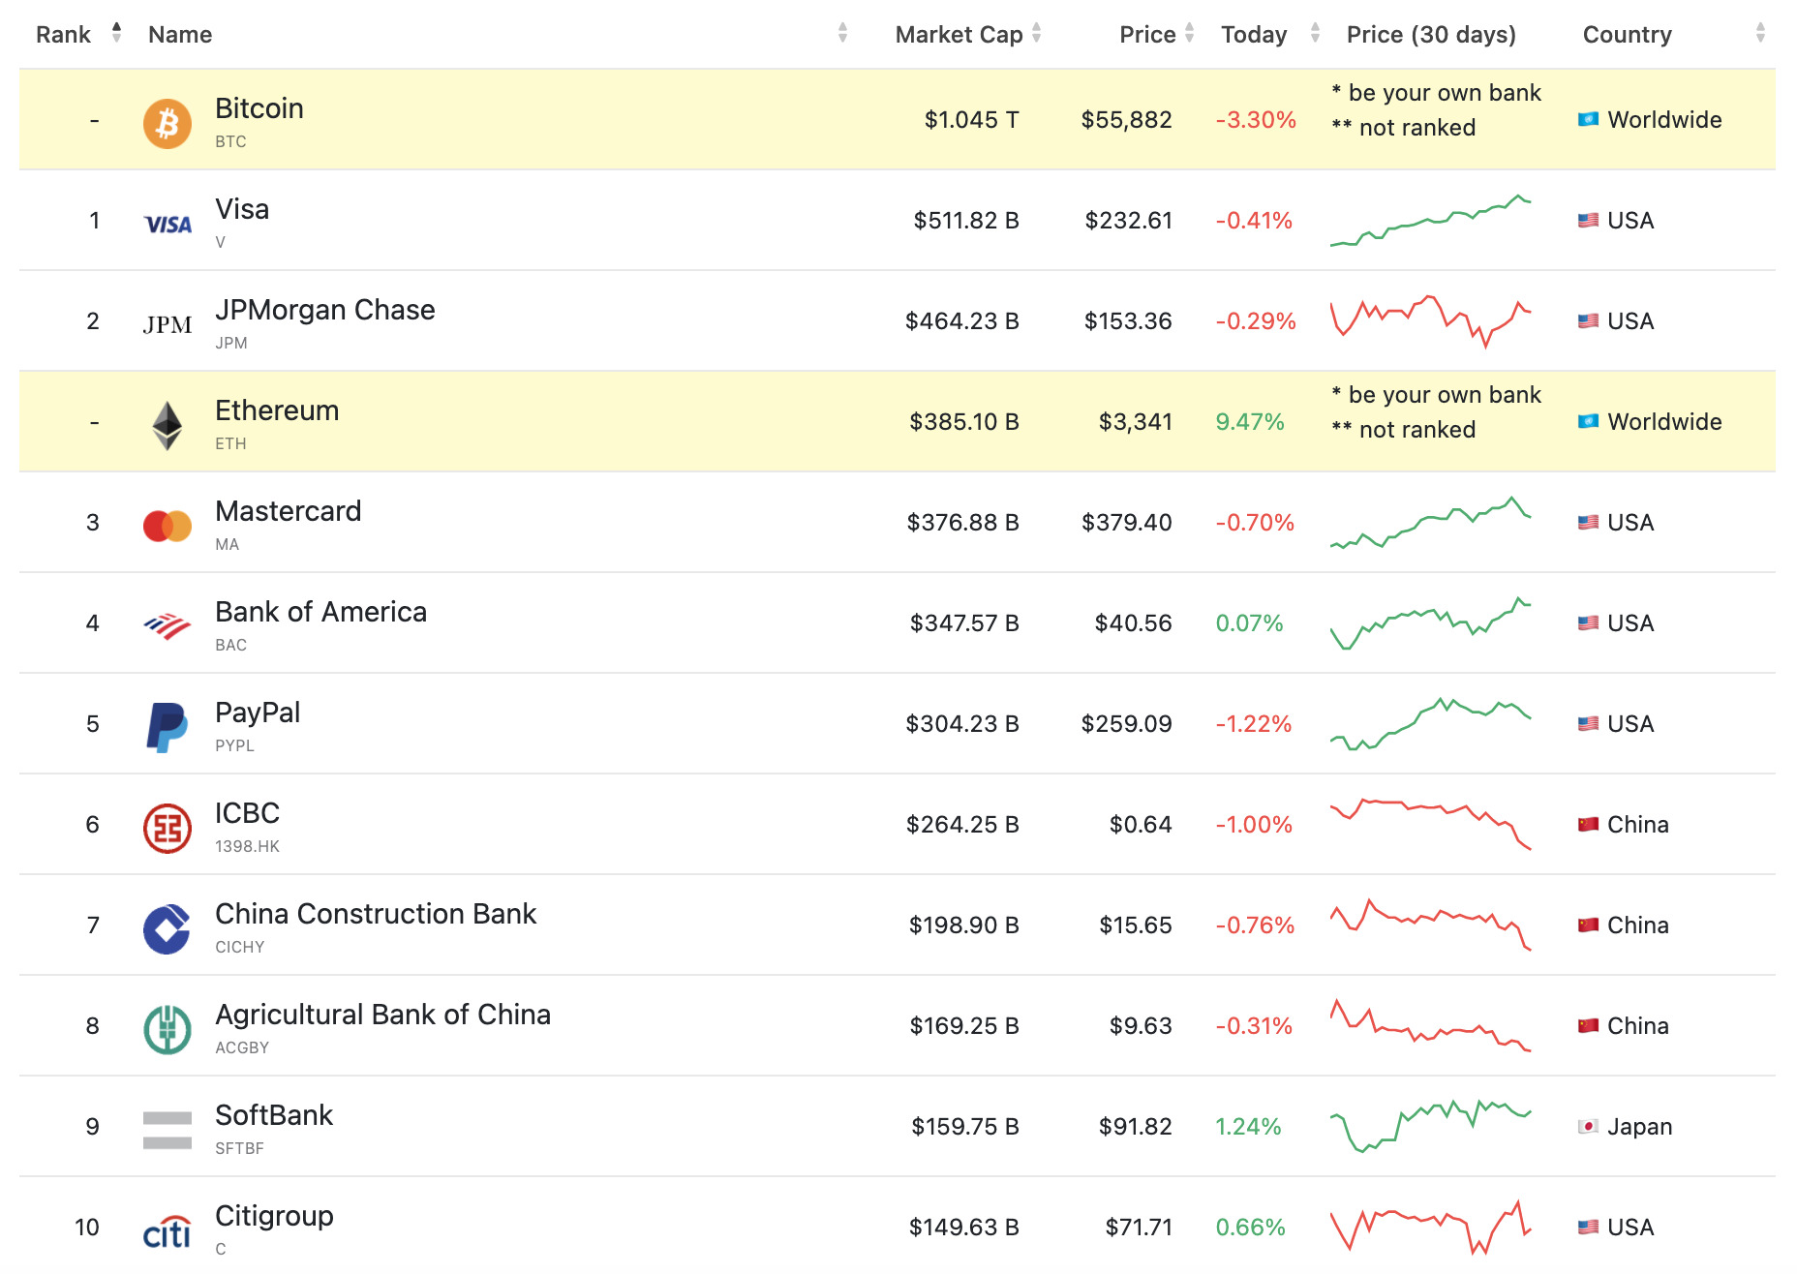
Task: Click Bank of America's 30-day chart
Action: [1431, 623]
